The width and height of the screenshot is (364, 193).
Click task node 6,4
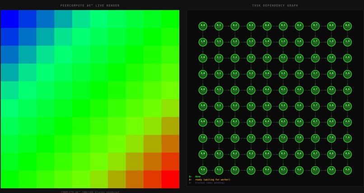[267, 122]
